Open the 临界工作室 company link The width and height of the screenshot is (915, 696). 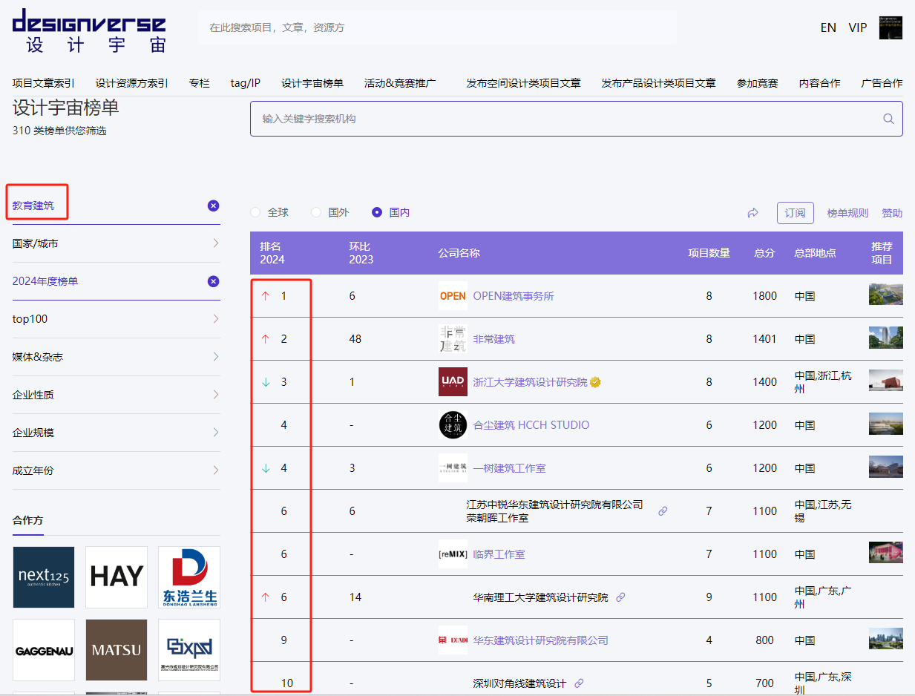click(x=499, y=554)
